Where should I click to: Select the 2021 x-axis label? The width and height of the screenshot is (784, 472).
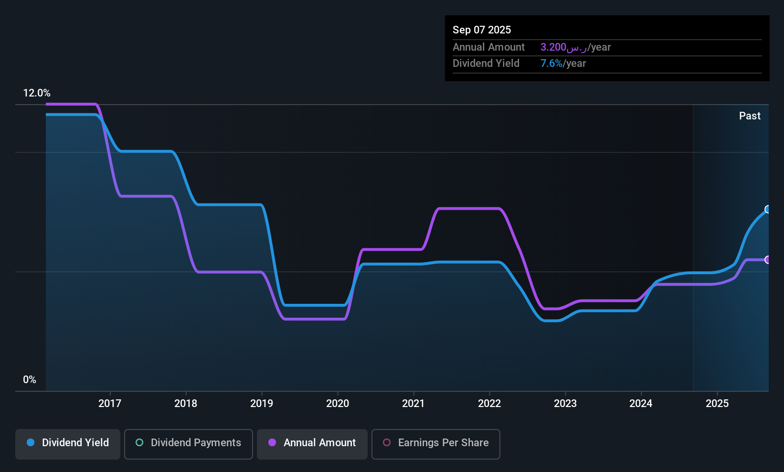pos(413,404)
